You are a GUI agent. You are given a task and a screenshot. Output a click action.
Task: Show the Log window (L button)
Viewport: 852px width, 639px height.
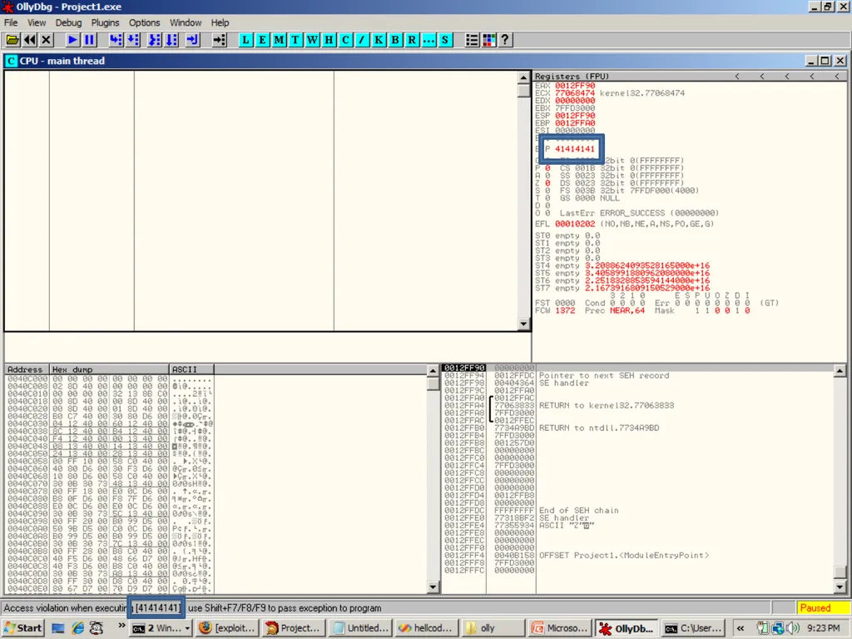point(245,40)
